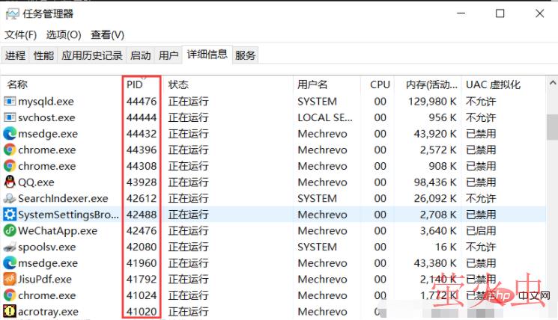Click the SystemSettingsBroker gear icon

click(x=10, y=215)
